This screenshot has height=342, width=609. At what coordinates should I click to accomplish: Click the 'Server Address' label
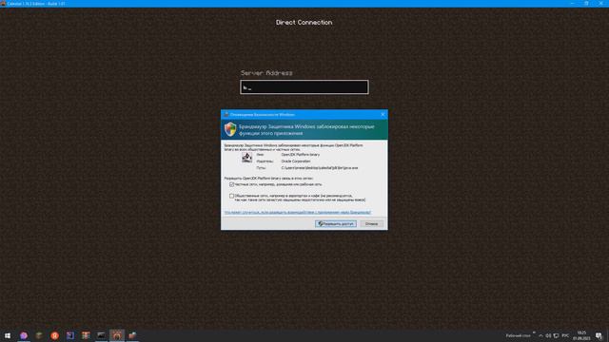[x=266, y=73]
